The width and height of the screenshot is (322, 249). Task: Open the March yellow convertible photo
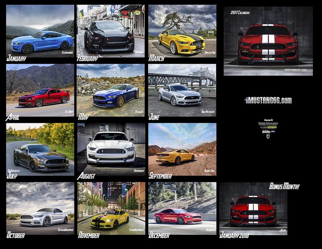point(182,31)
